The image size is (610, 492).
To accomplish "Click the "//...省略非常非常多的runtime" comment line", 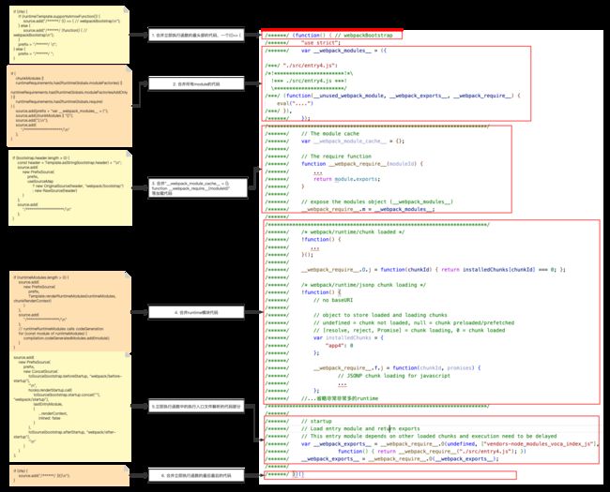I will click(x=339, y=398).
